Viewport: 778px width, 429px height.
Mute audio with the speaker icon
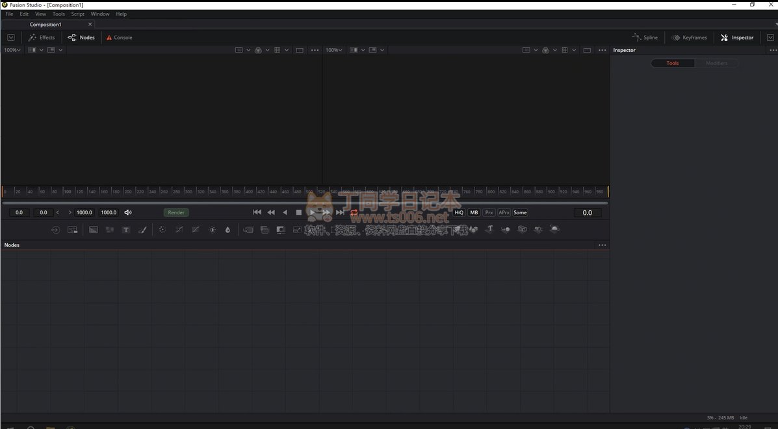[x=128, y=212]
